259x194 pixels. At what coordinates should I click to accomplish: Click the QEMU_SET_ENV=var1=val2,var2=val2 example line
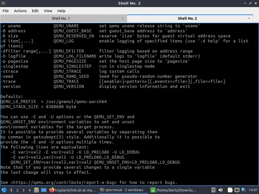tap(95, 162)
